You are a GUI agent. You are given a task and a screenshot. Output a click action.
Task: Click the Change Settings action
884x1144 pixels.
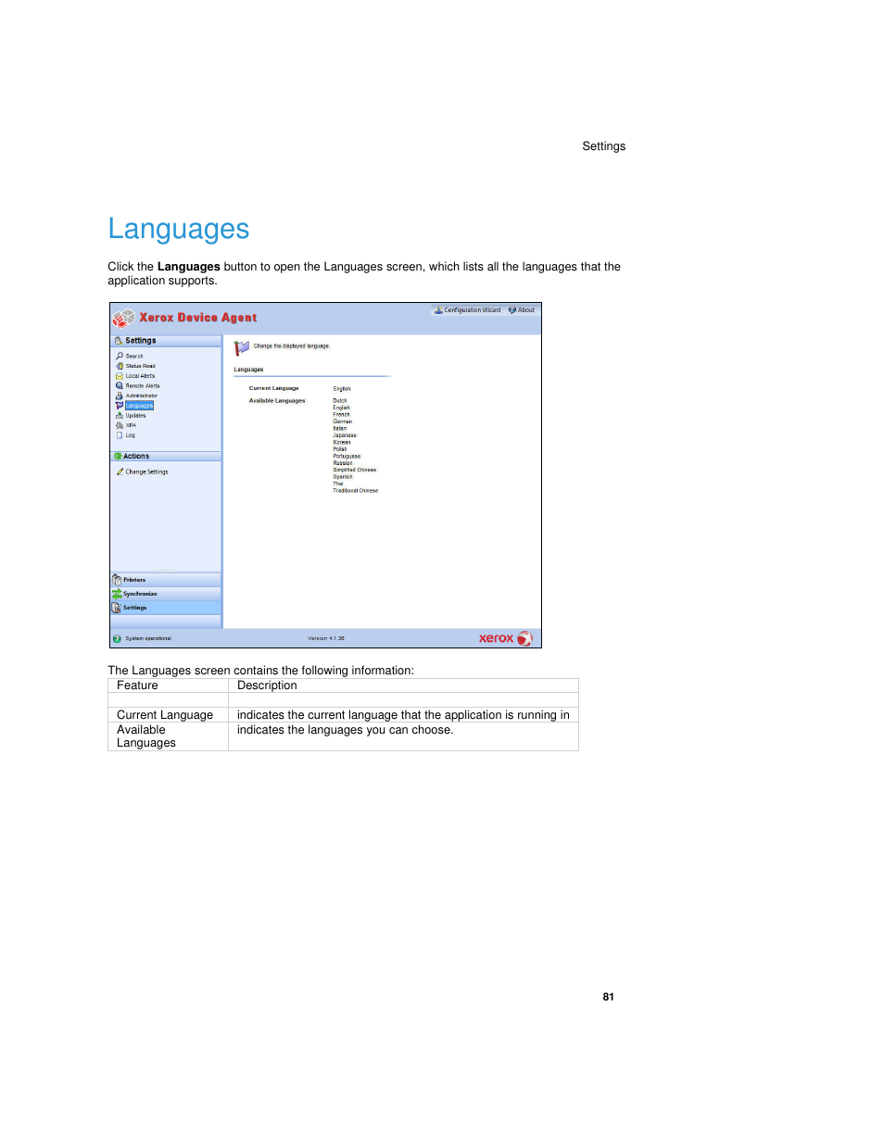coord(146,471)
